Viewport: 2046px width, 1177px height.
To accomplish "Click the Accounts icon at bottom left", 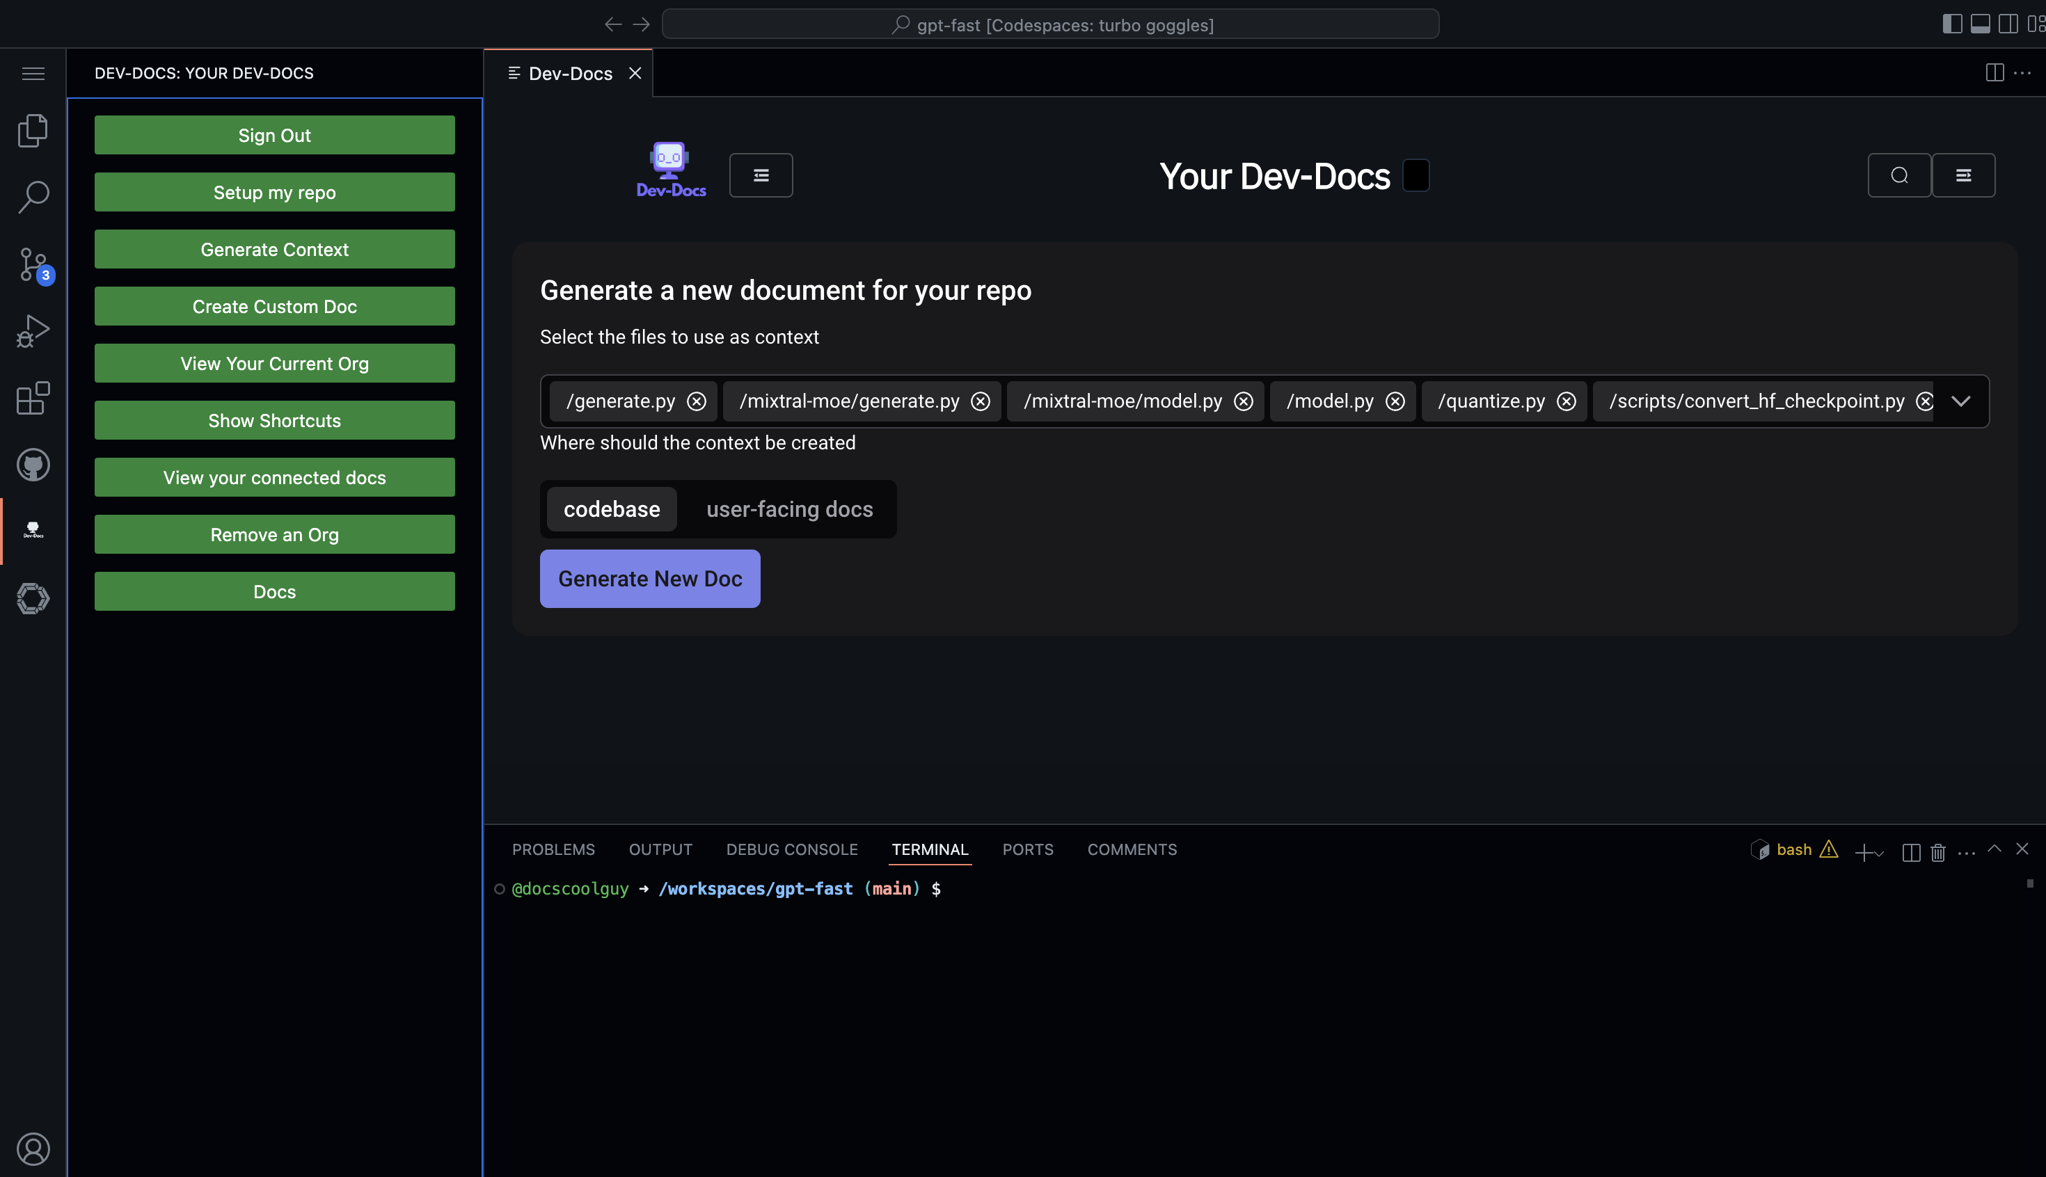I will (33, 1148).
